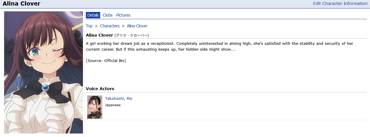Switch to the Pictures tab
This screenshot has width=370, height=137.
[123, 15]
